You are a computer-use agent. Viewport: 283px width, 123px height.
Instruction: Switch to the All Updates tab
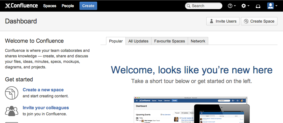pos(138,41)
